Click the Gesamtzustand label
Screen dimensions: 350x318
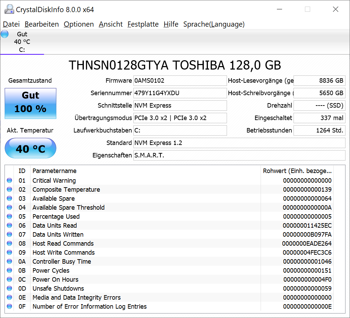[x=30, y=80]
